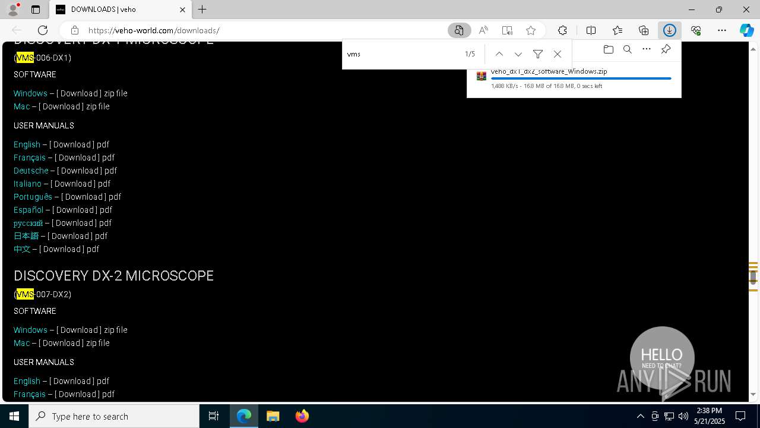760x428 pixels.
Task: Click the taskbar search box
Action: (x=114, y=416)
